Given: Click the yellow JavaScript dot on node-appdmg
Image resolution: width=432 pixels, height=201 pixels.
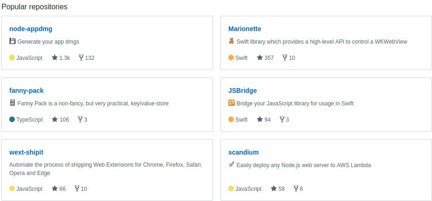Looking at the screenshot, I should pos(12,58).
